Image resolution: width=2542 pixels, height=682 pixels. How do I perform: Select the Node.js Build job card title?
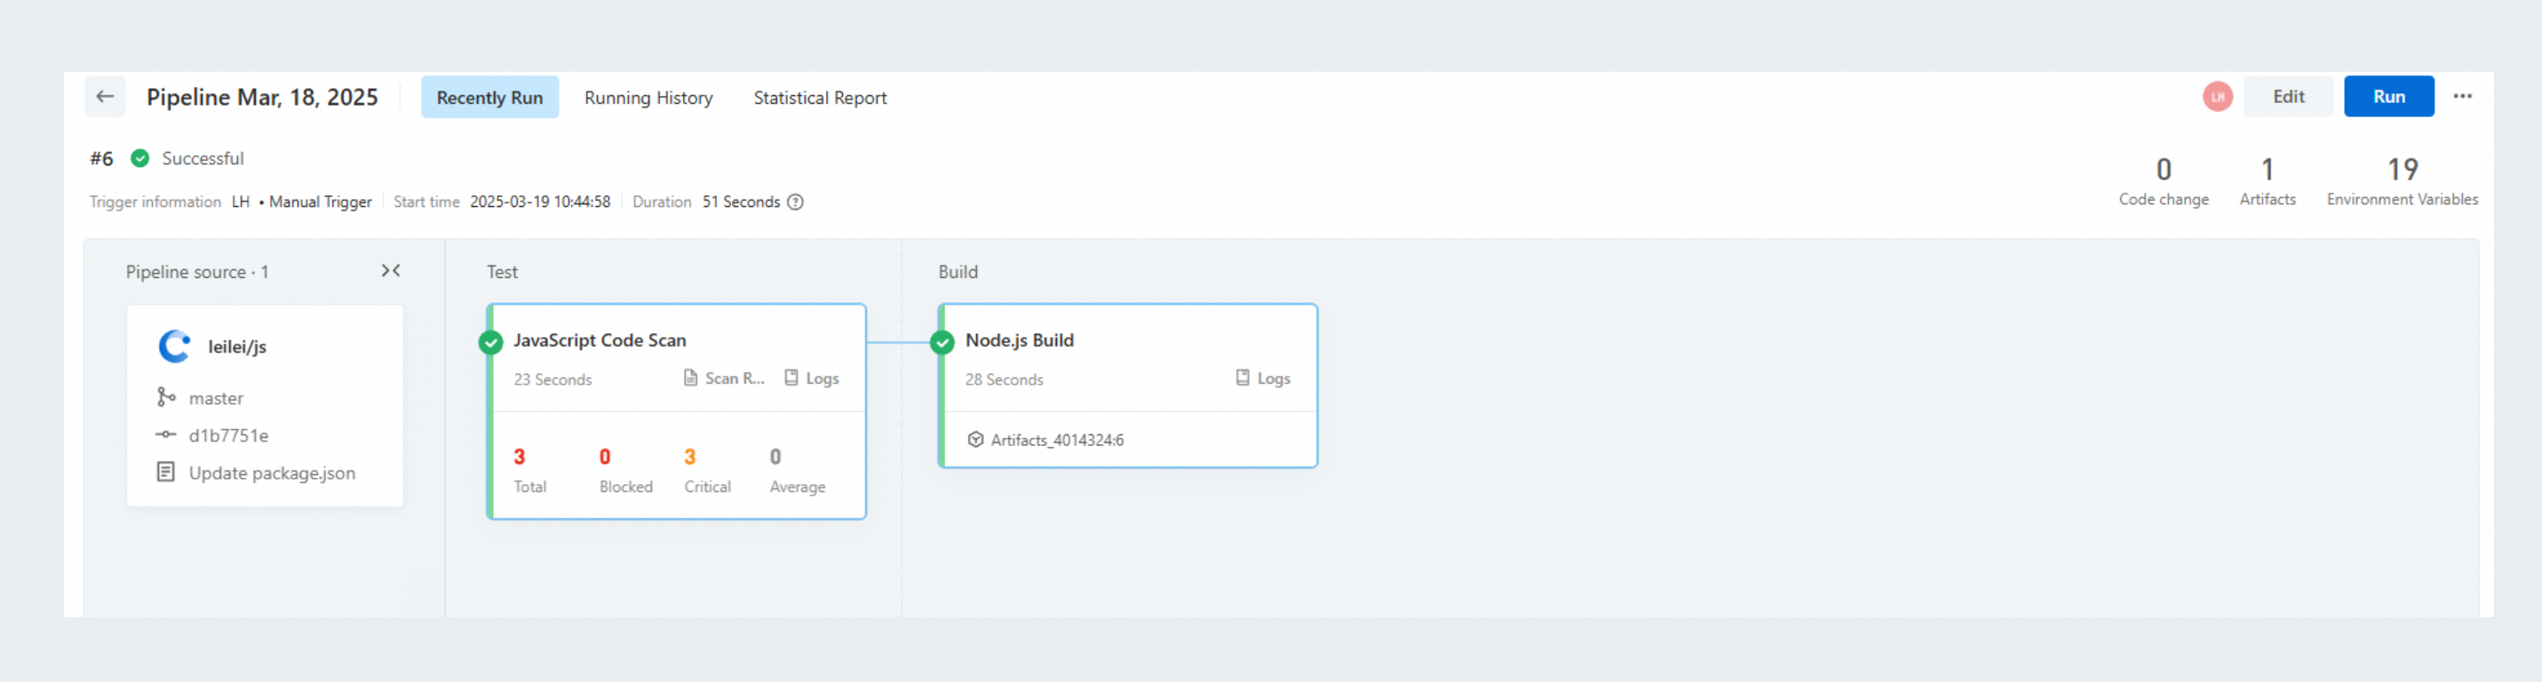pos(1020,340)
